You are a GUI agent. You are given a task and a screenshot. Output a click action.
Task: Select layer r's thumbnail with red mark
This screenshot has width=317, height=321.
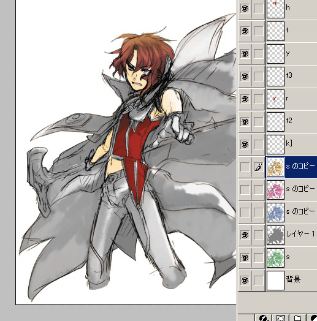(x=275, y=99)
